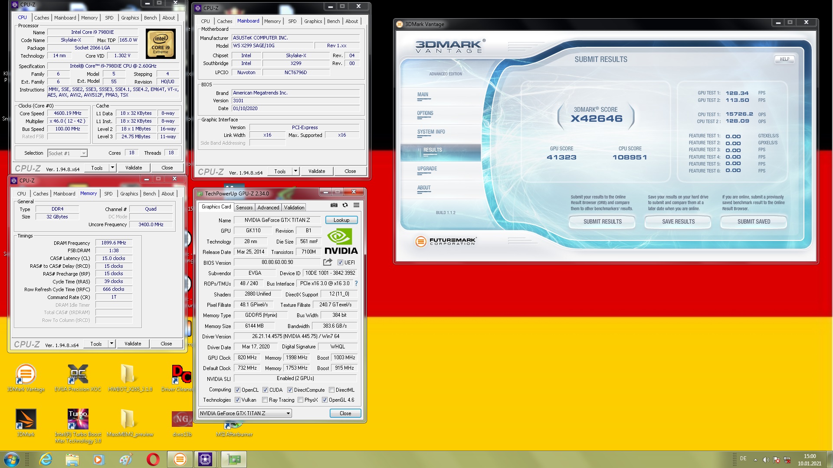The height and width of the screenshot is (468, 833).
Task: Open Windows Explorer from the taskbar
Action: 72,459
